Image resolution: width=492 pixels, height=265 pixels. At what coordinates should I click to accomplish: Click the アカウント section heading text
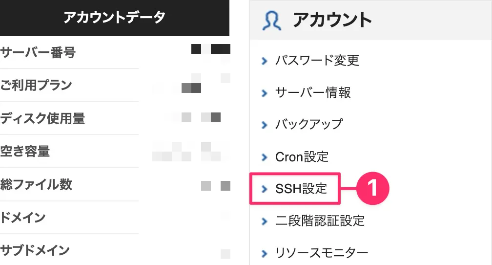[x=332, y=21]
